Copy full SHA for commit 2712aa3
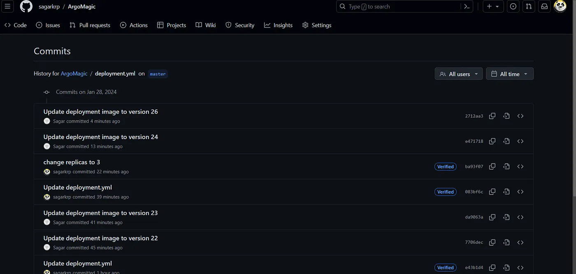Viewport: 576px width, 274px height. tap(492, 116)
